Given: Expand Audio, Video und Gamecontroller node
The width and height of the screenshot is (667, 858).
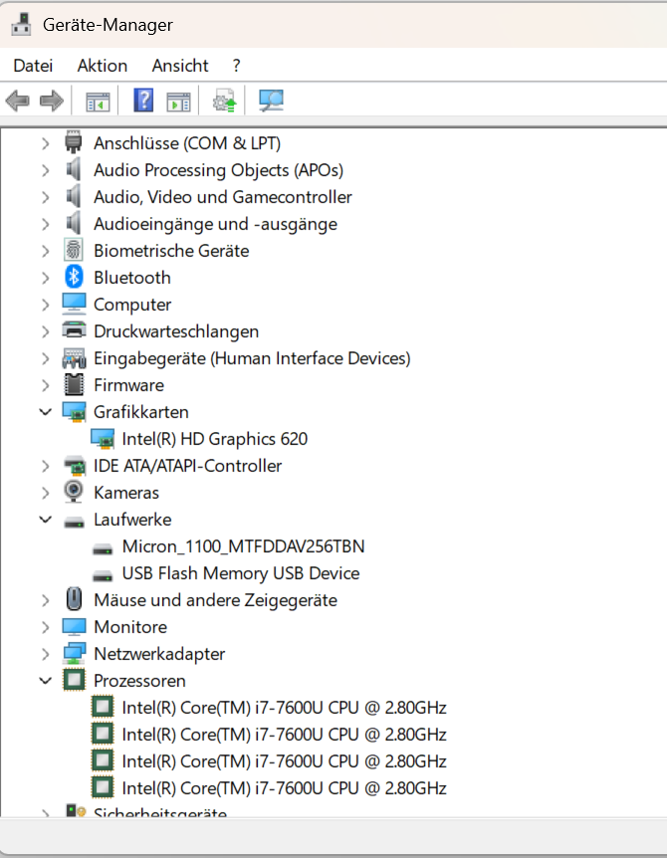Looking at the screenshot, I should coord(46,197).
